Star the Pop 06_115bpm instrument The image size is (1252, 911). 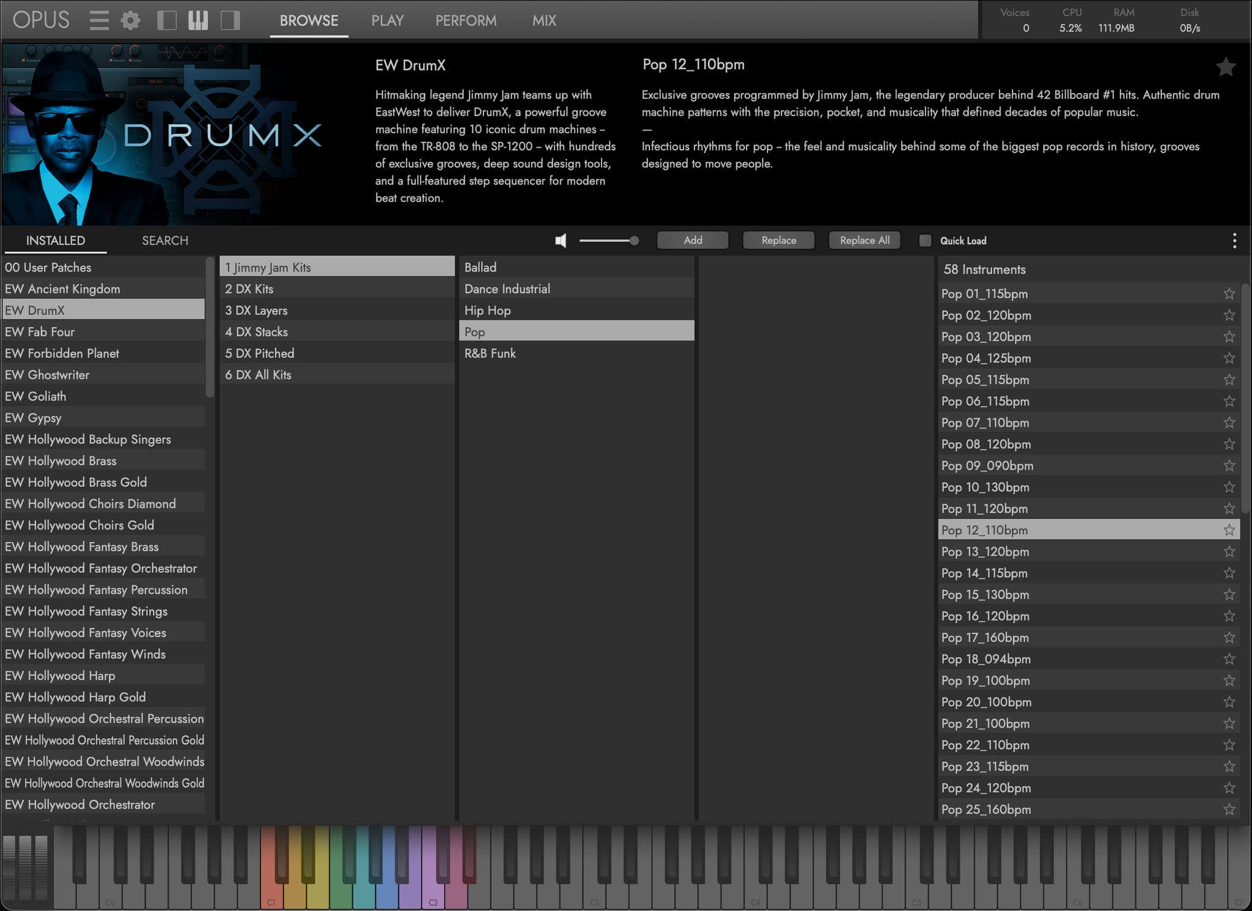[x=1229, y=401]
